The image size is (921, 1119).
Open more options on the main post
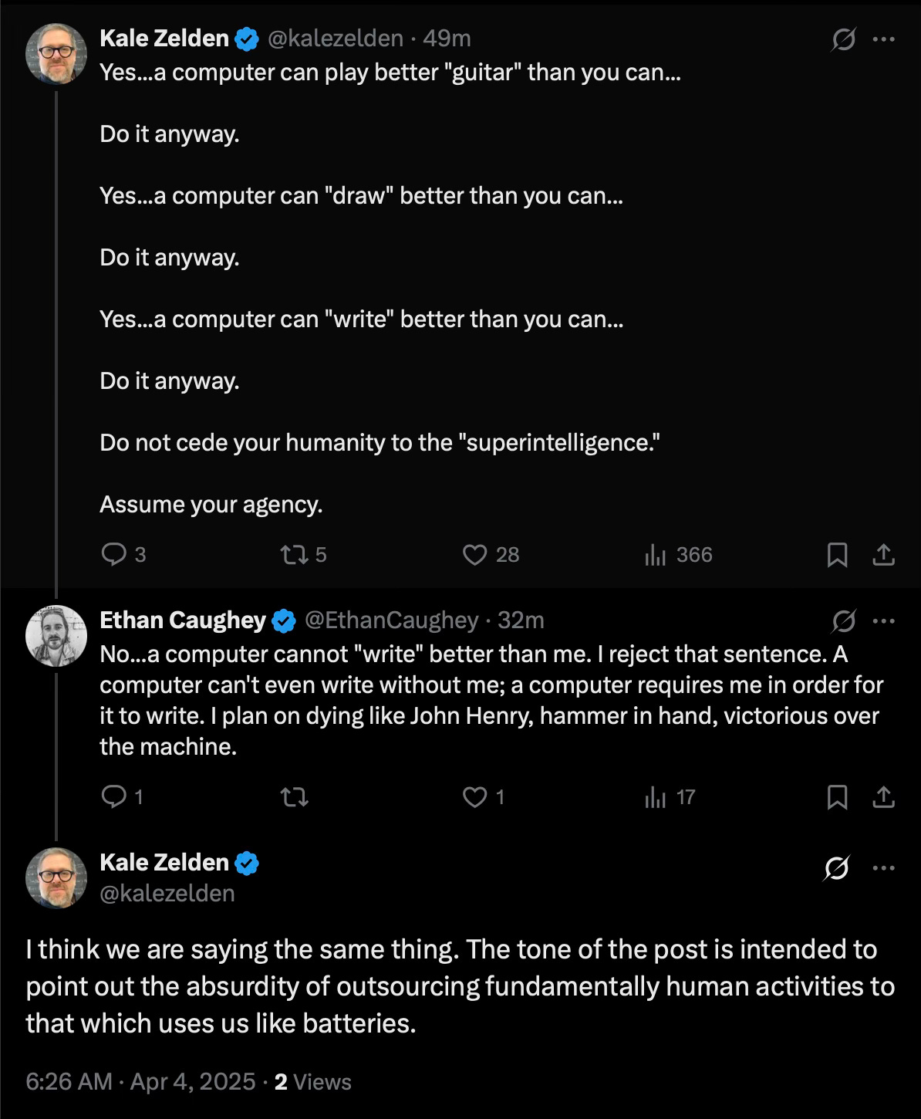(883, 868)
